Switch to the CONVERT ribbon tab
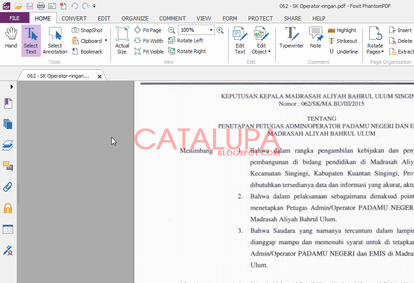Viewport: 414px width, 283px height. click(74, 18)
